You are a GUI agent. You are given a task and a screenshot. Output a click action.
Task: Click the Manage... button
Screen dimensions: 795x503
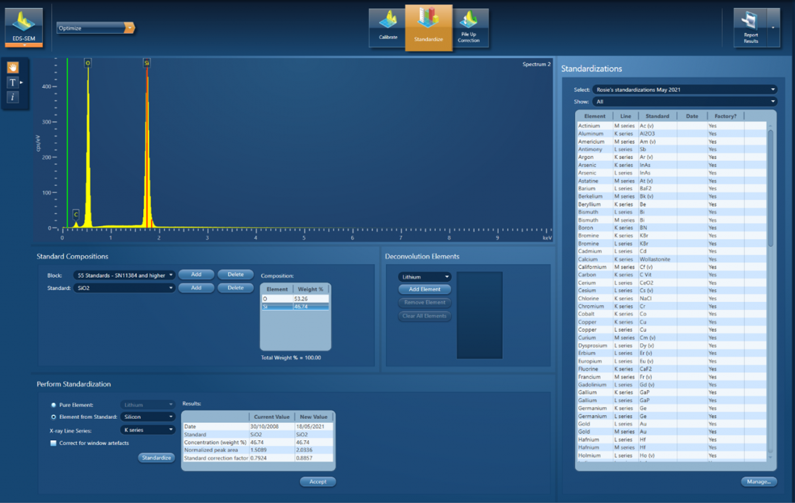[x=759, y=482]
